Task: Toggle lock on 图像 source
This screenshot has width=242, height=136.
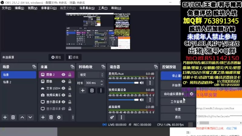Action: 70,81
